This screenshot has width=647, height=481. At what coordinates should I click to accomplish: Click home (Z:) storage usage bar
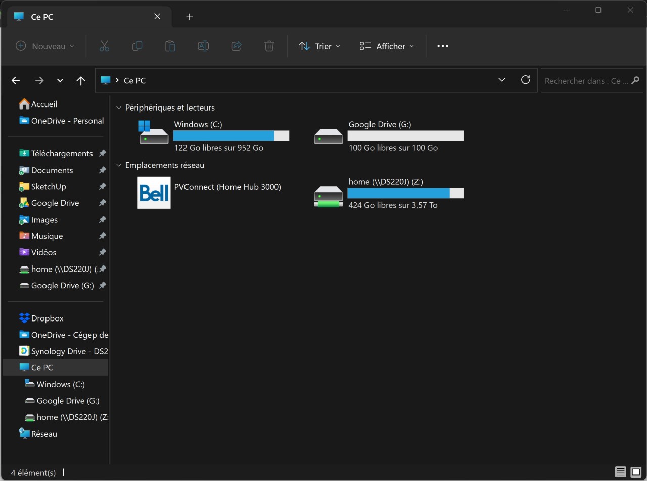tap(405, 193)
